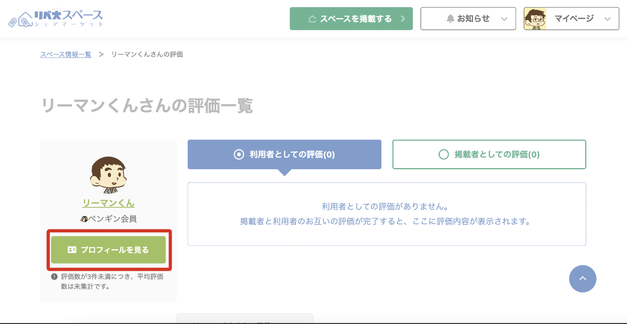This screenshot has width=627, height=324.
Task: Select the radio circle in 掲載者としての評価
Action: point(444,154)
